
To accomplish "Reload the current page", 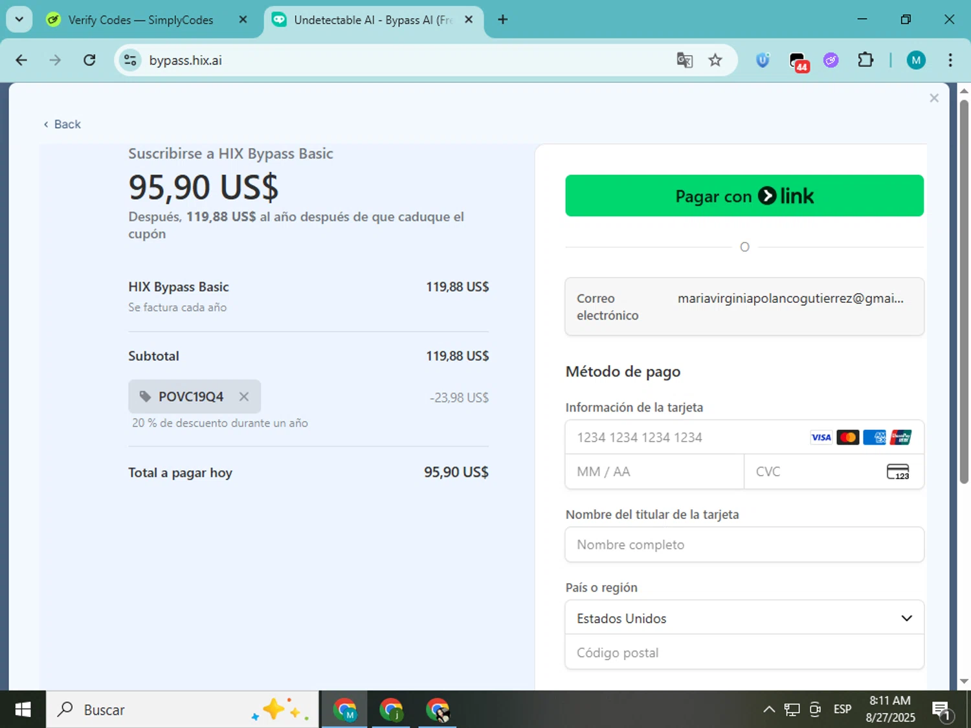I will (89, 60).
